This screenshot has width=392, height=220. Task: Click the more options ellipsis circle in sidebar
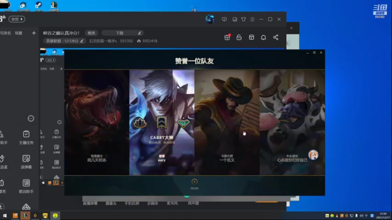click(x=31, y=118)
